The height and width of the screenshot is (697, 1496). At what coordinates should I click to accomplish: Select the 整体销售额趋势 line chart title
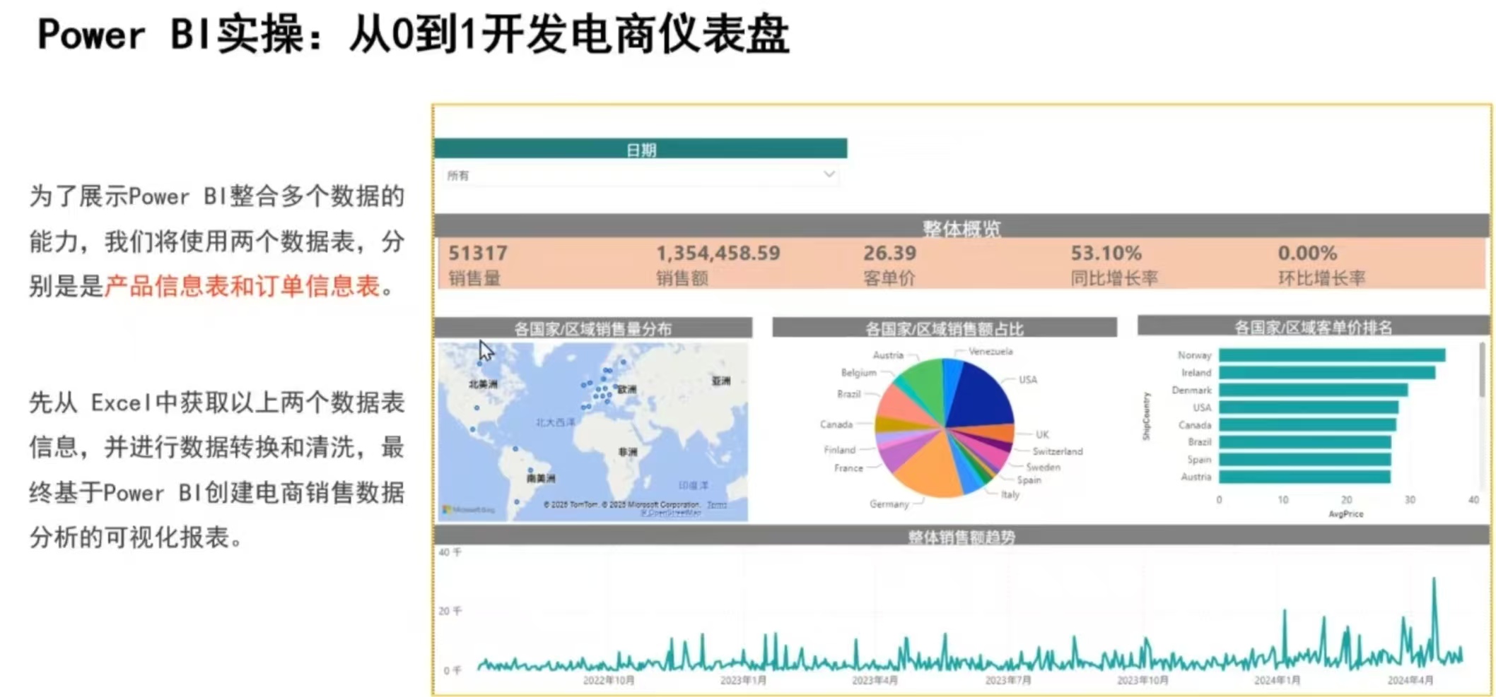pyautogui.click(x=962, y=537)
